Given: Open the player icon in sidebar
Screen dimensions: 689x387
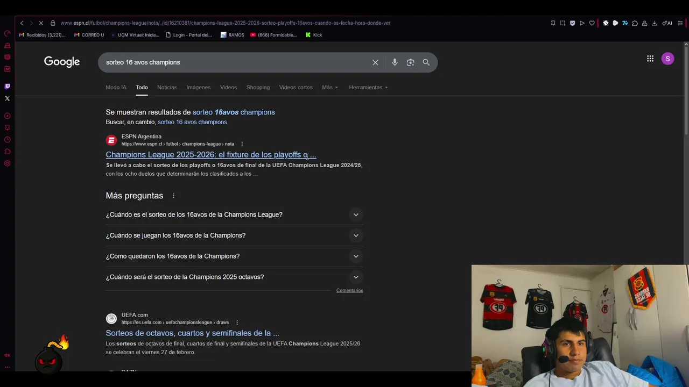Looking at the screenshot, I should coord(8,116).
